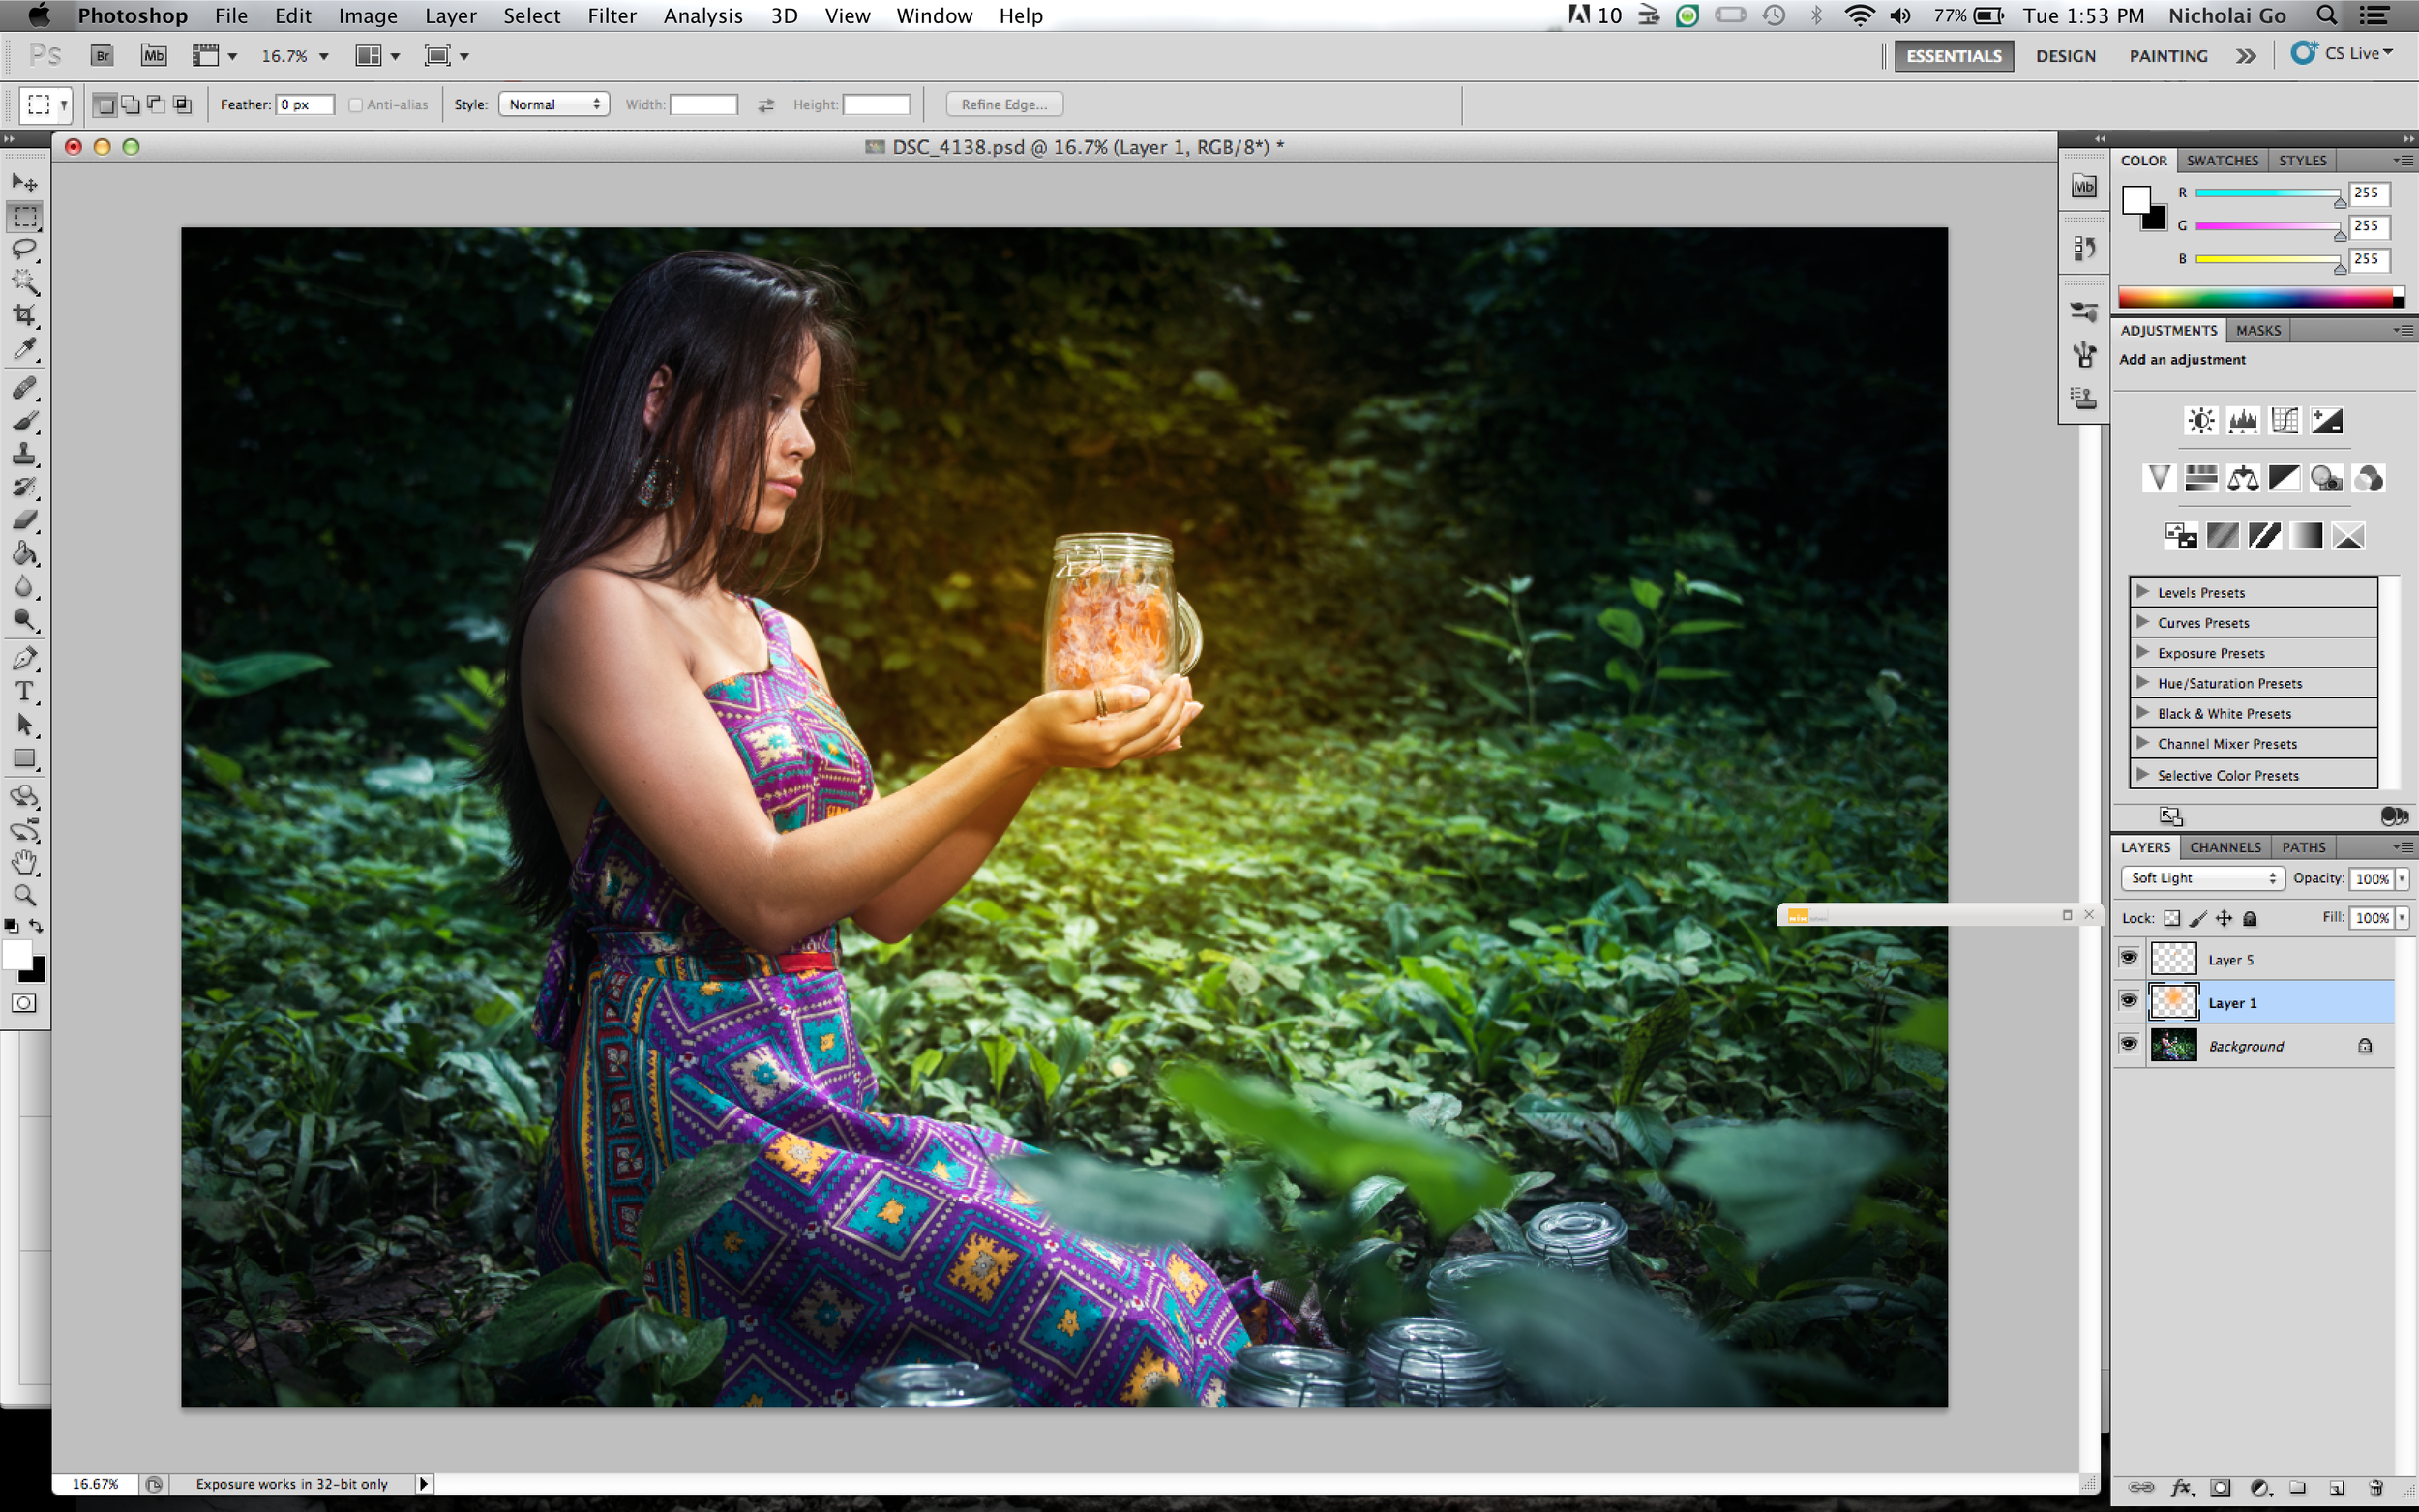Screen dimensions: 2419x1512
Task: Toggle Quick Mask mode
Action: [25, 1003]
